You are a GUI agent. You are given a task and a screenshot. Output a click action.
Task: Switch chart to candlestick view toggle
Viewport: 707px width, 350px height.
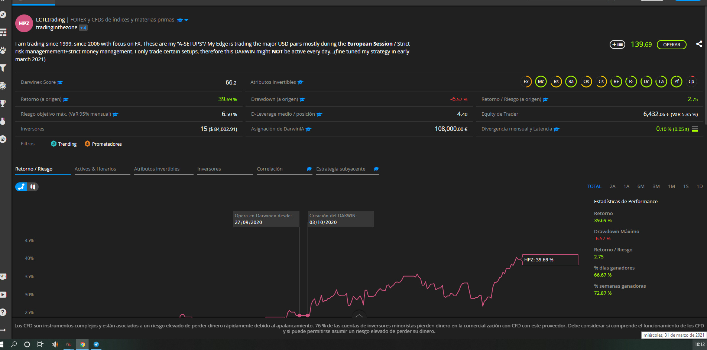tap(33, 187)
